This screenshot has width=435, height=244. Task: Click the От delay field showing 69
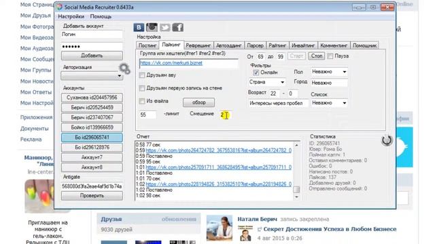(260, 57)
